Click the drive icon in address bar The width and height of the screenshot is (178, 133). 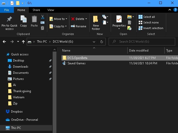tap(30, 42)
